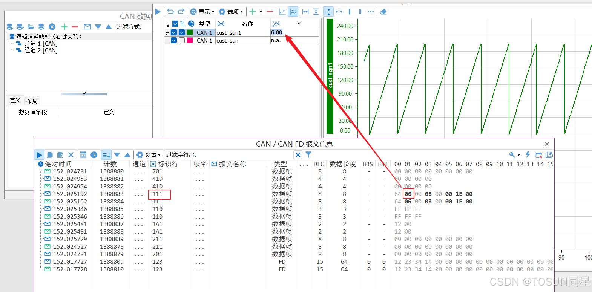Fit horizontal axis range icon
The image size is (592, 292).
(x=305, y=12)
